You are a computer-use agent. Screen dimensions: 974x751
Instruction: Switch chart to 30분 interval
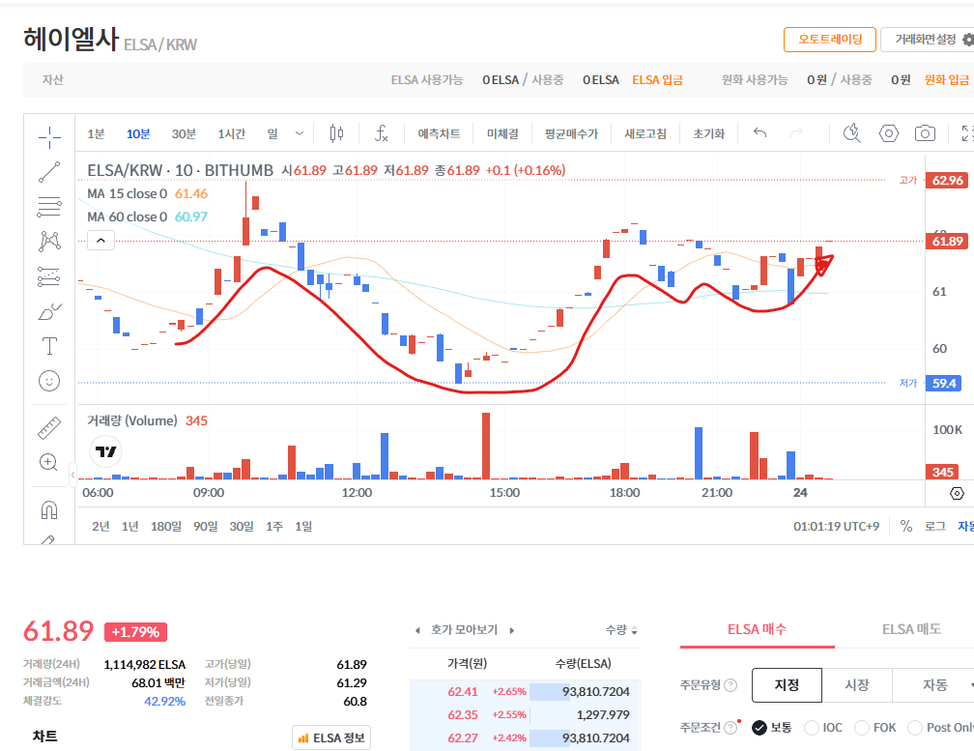[184, 133]
